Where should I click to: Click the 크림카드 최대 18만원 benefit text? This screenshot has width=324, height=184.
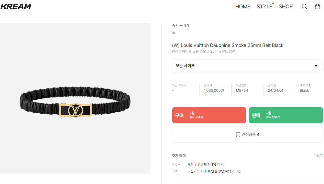[209, 171]
